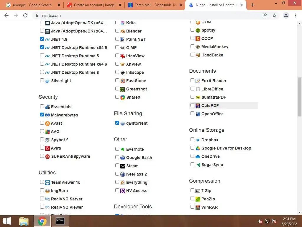
Task: Switch to the Temp Mail tab
Action: tap(155, 5)
